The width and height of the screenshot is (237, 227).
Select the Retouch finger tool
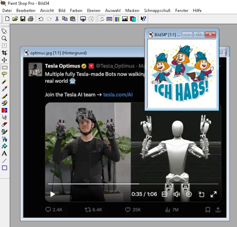[5, 117]
